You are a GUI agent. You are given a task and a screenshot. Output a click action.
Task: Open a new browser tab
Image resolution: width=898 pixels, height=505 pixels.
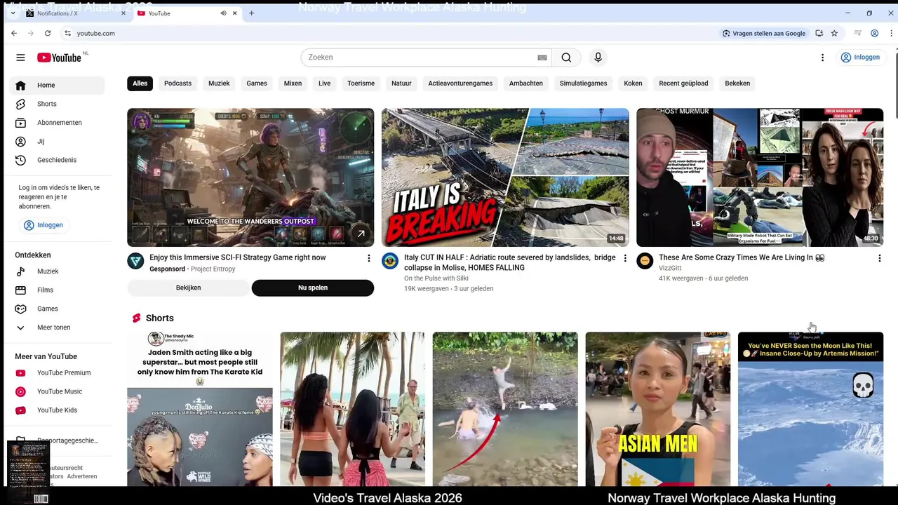251,13
